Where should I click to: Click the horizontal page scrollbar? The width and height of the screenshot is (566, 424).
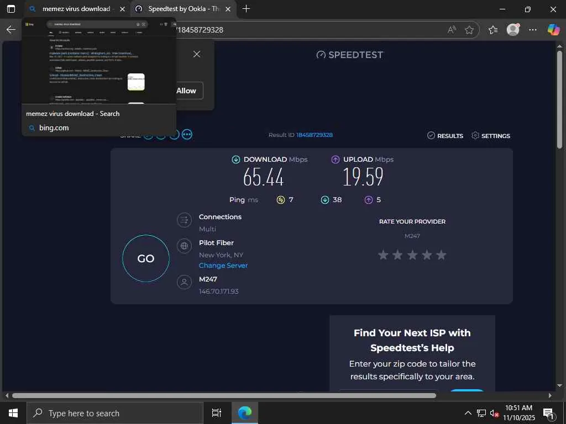(x=224, y=395)
